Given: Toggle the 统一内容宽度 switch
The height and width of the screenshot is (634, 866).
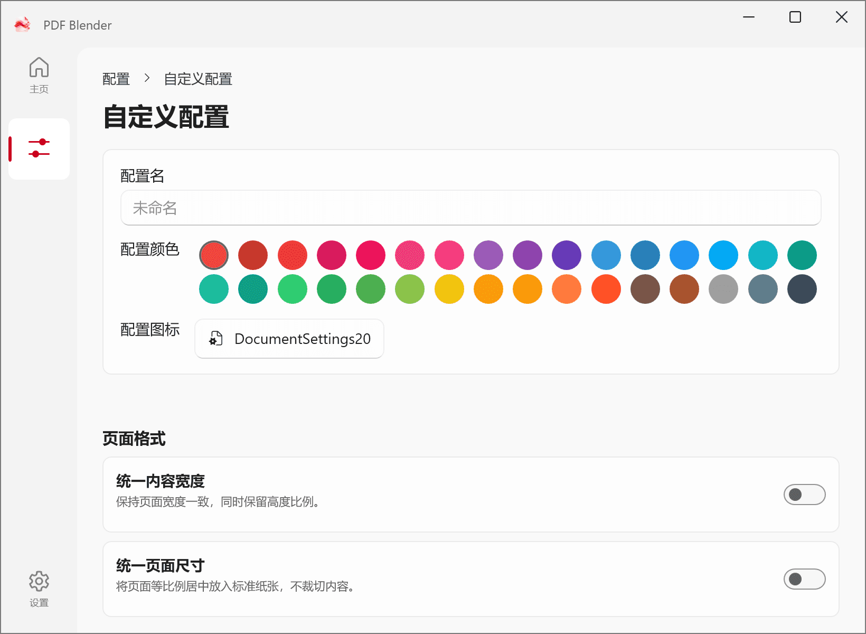Looking at the screenshot, I should click(x=804, y=495).
